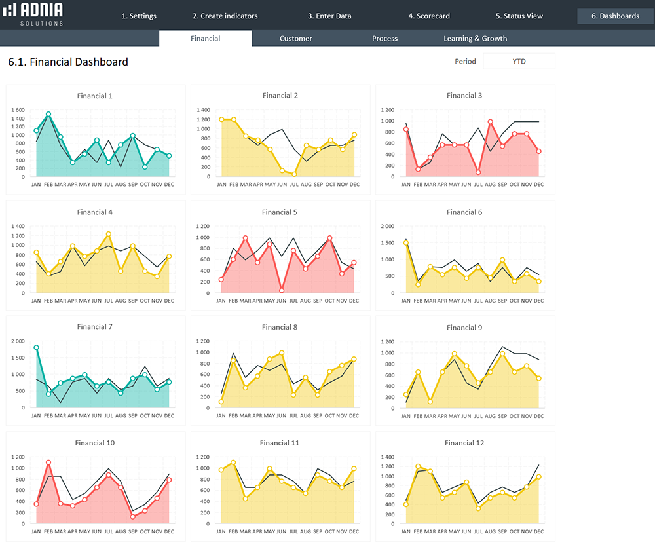
Task: Select the Financial sub-tab
Action: (x=205, y=39)
